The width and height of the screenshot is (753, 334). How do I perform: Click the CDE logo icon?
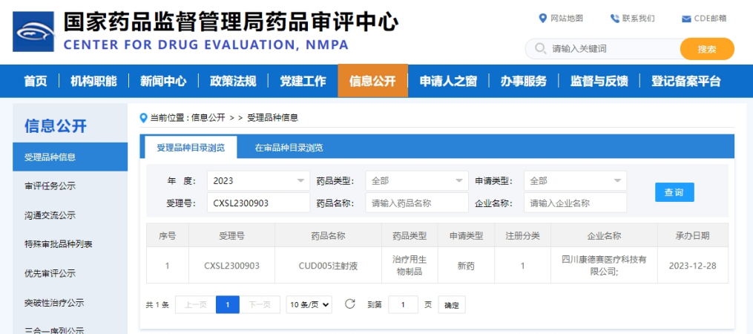click(x=33, y=32)
